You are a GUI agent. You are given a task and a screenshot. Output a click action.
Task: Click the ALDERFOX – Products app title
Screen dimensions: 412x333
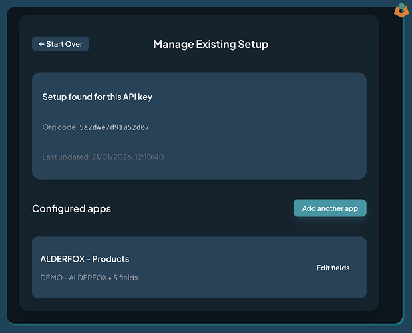(85, 259)
